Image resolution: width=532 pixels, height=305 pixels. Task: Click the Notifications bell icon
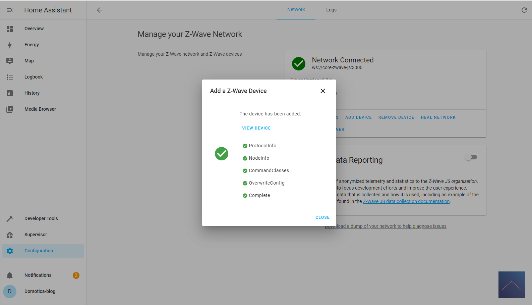tap(10, 275)
